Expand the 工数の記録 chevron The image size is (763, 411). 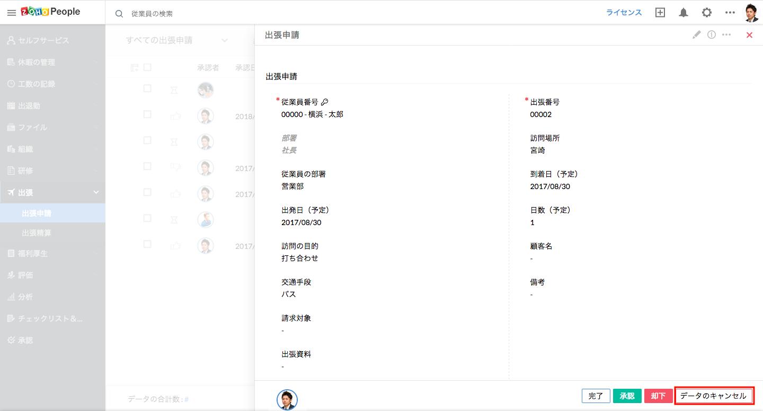96,84
